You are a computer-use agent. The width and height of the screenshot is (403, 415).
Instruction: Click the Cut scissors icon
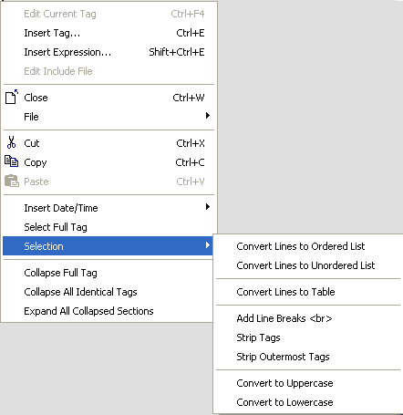[11, 142]
